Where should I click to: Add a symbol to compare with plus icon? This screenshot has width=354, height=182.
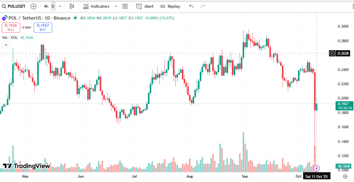(33, 6)
